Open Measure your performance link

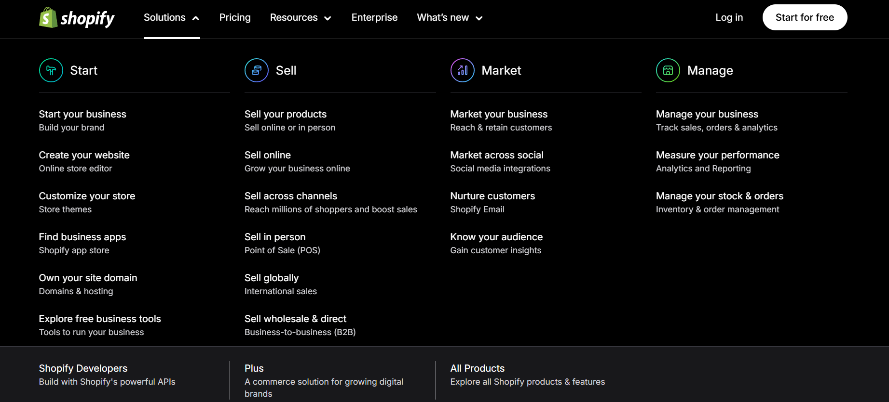(x=718, y=155)
